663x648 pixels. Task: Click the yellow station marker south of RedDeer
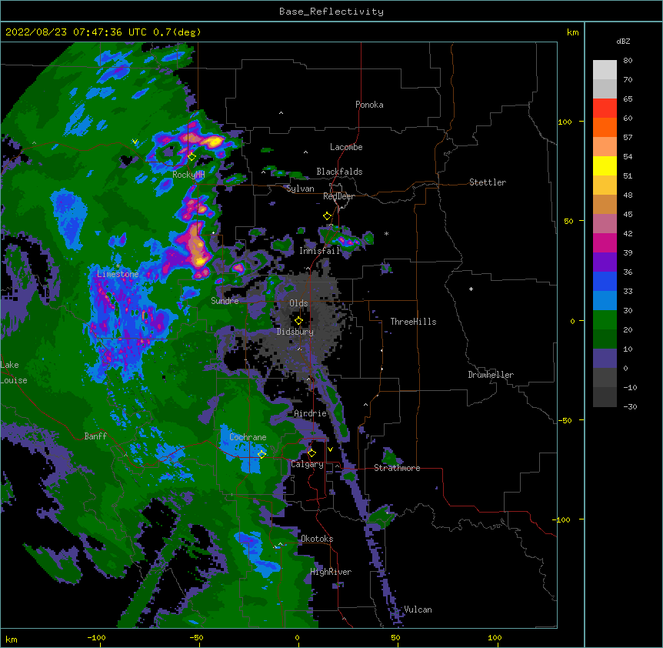coord(328,216)
